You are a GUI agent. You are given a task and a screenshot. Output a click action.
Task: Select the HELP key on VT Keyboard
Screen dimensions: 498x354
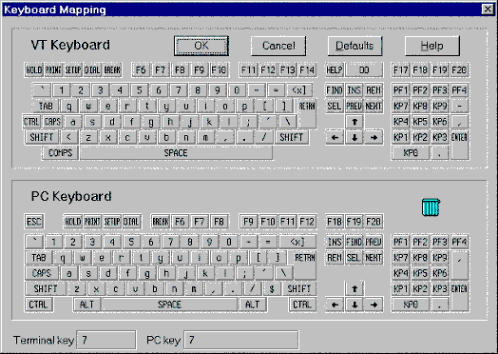335,70
